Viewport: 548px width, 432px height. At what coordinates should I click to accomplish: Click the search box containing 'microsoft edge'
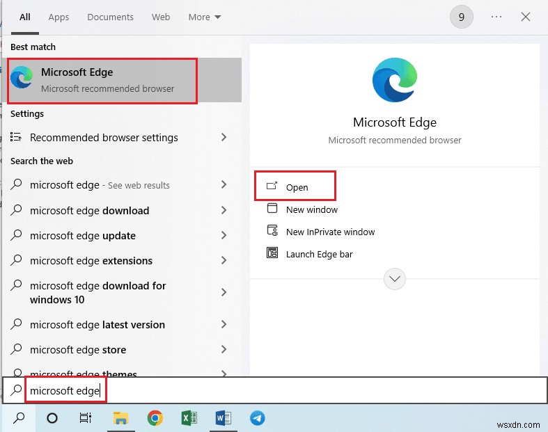(275, 390)
